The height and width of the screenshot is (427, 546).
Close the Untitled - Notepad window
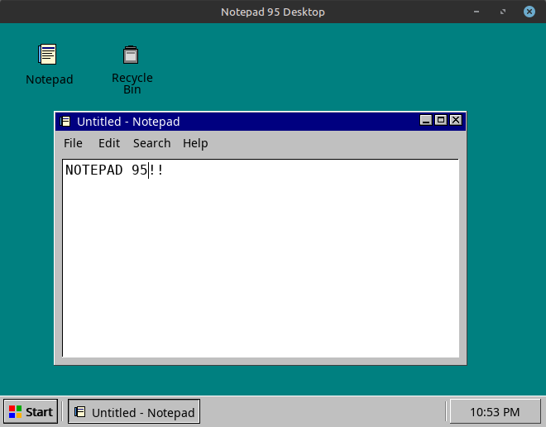tap(456, 120)
